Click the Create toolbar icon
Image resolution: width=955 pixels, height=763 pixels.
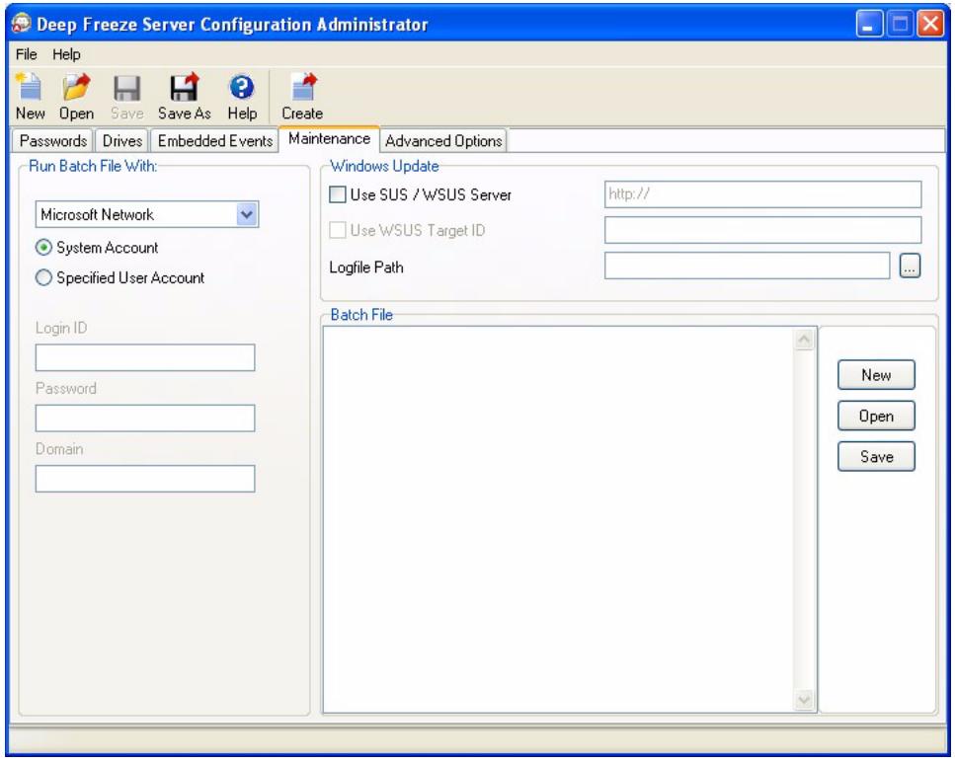(x=303, y=87)
